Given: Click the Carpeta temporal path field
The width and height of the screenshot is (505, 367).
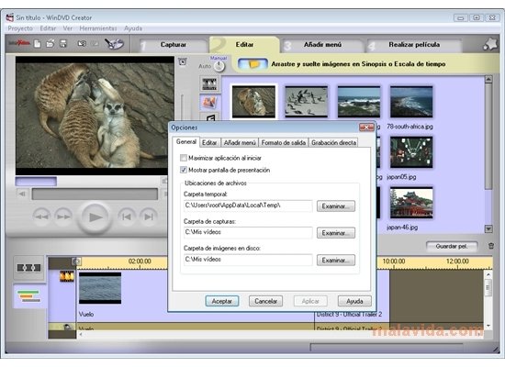Looking at the screenshot, I should [x=248, y=206].
